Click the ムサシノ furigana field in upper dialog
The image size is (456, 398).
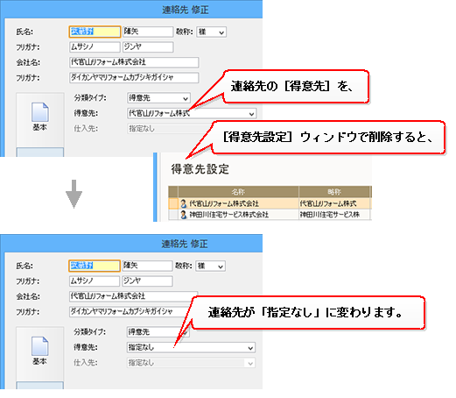(x=95, y=47)
